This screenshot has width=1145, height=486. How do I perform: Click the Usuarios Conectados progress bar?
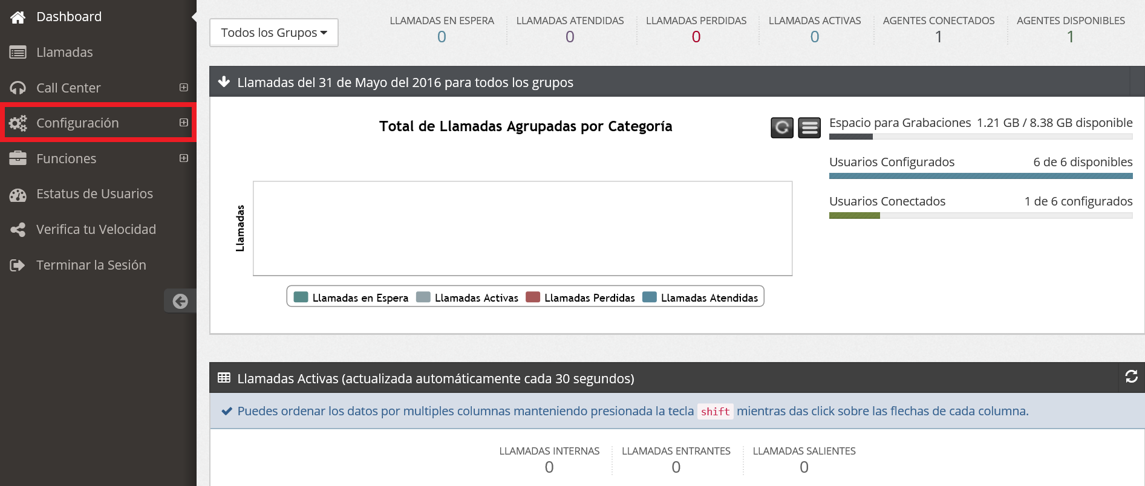[x=980, y=215]
